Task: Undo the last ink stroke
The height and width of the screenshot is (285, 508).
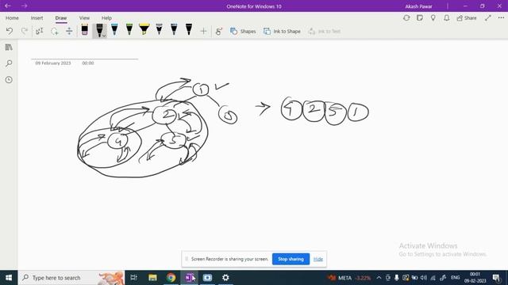Action: point(10,31)
